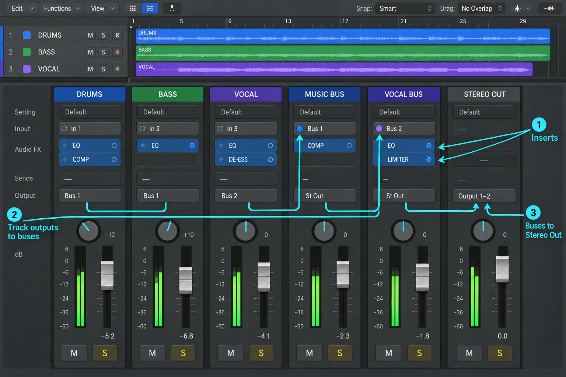Open the LIMITER plugin slot on VOCAL BUS
Viewport: 566px width, 377px height.
[x=404, y=159]
